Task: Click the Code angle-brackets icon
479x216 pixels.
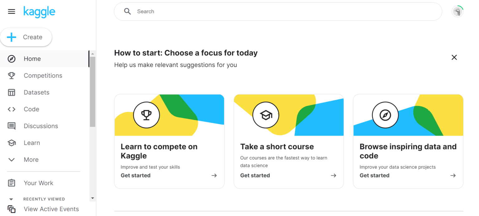Action: coord(12,109)
